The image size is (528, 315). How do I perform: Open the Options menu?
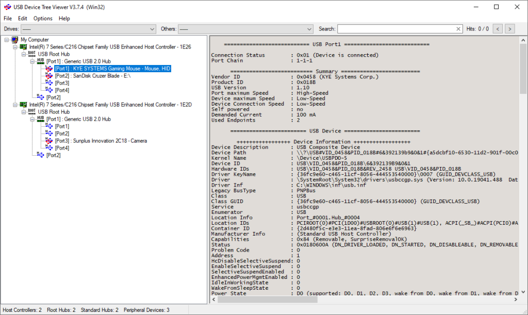point(42,18)
